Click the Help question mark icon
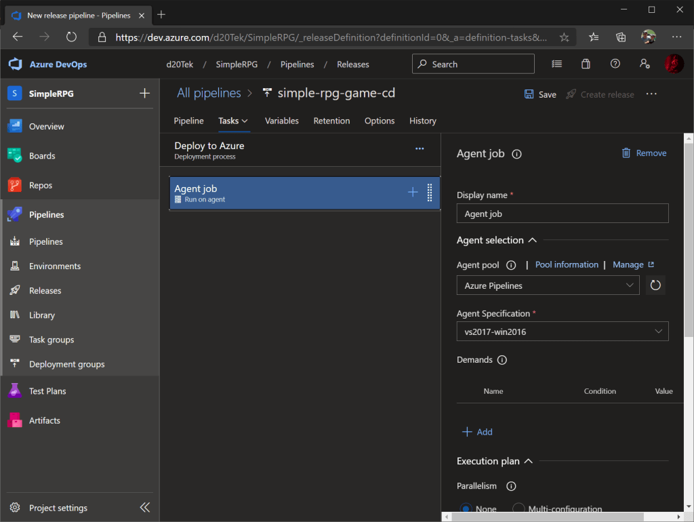694x522 pixels. point(615,64)
